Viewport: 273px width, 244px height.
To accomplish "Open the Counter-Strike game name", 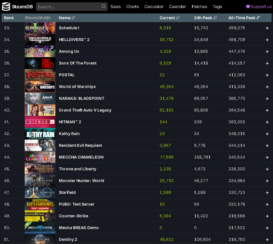I will [73, 216].
